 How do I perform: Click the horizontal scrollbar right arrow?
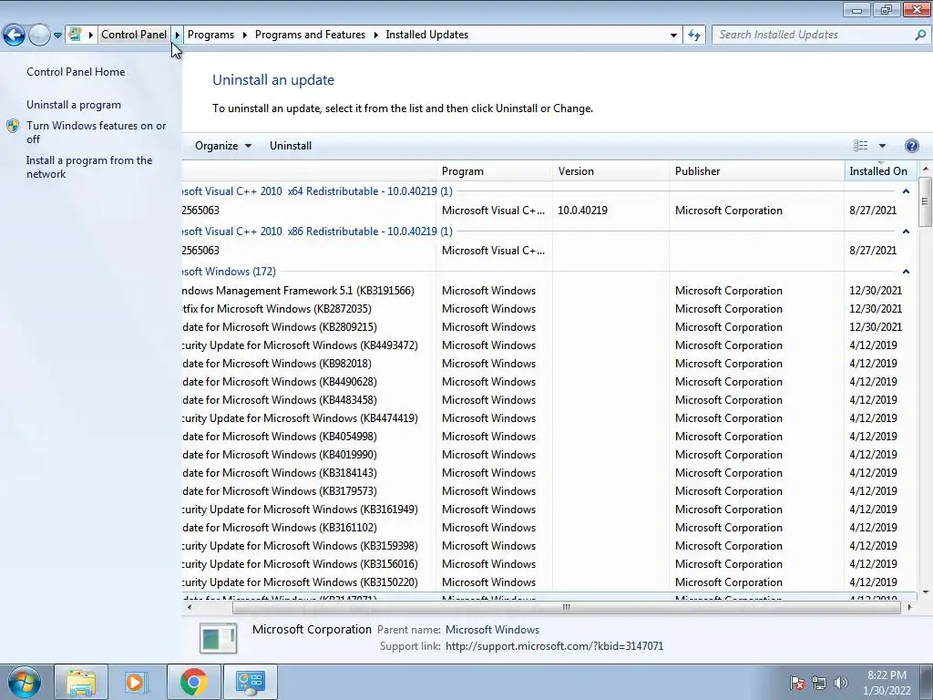click(x=909, y=608)
